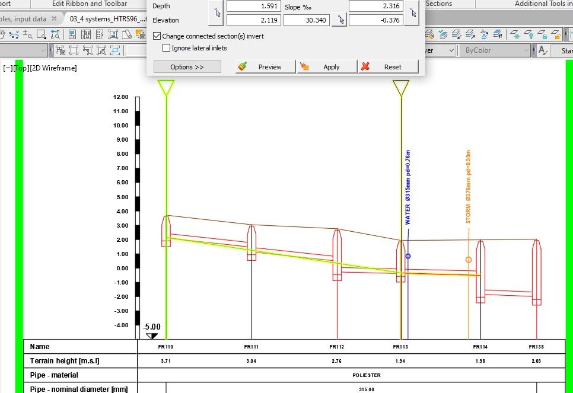
Task: Select the Pan hand tool
Action: 2,35
